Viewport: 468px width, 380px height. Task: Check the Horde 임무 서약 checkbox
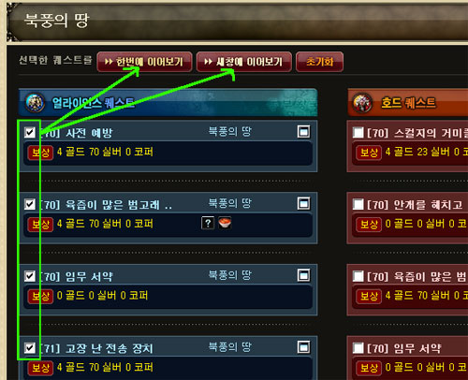pos(358,348)
